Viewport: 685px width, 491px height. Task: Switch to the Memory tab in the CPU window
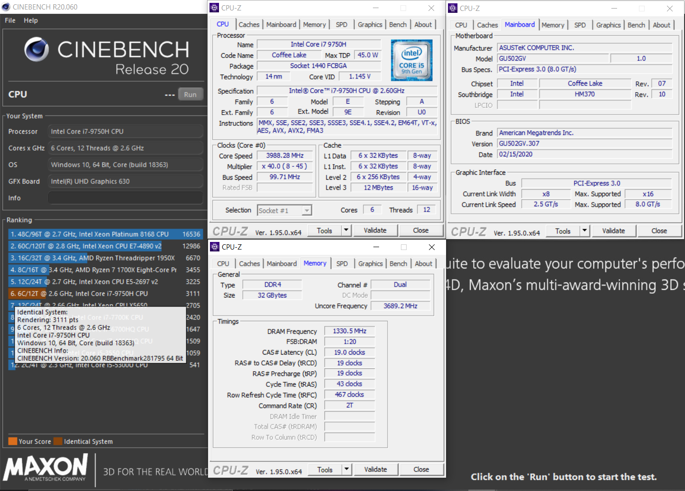314,25
